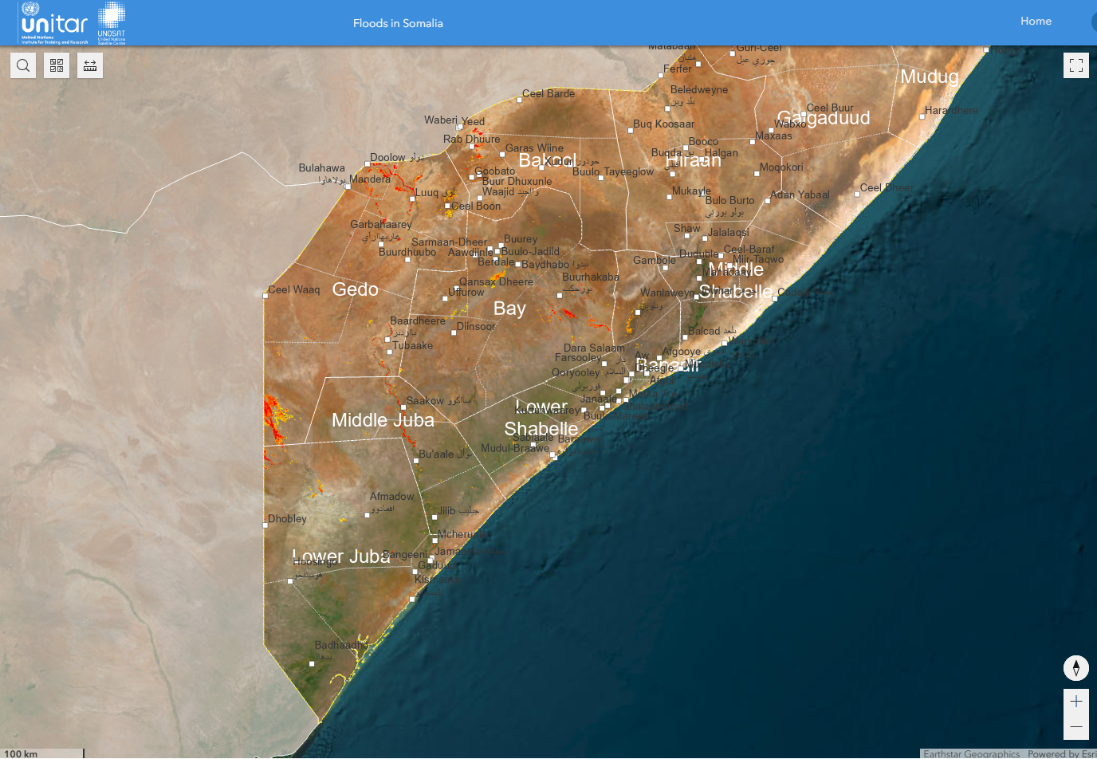Go to the Home menu item
The image size is (1097, 759).
coord(1036,22)
